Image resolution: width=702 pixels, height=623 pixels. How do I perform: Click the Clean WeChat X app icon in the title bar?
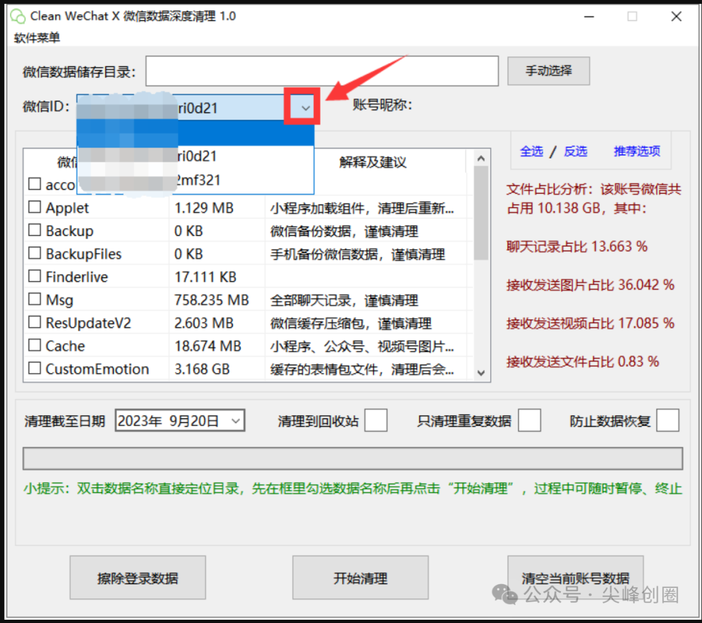coord(18,16)
